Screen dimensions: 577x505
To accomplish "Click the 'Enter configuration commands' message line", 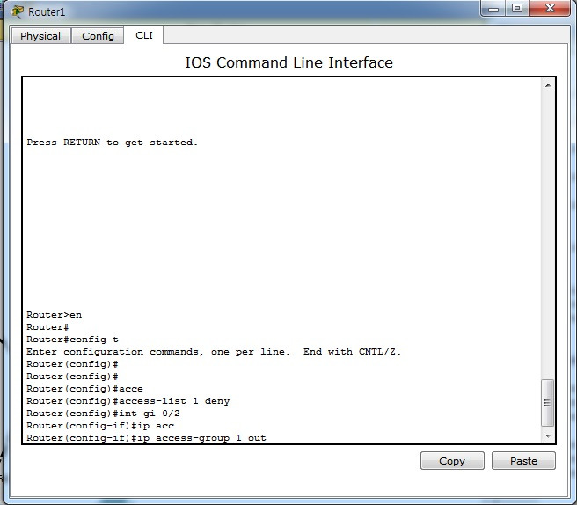I will tap(214, 352).
